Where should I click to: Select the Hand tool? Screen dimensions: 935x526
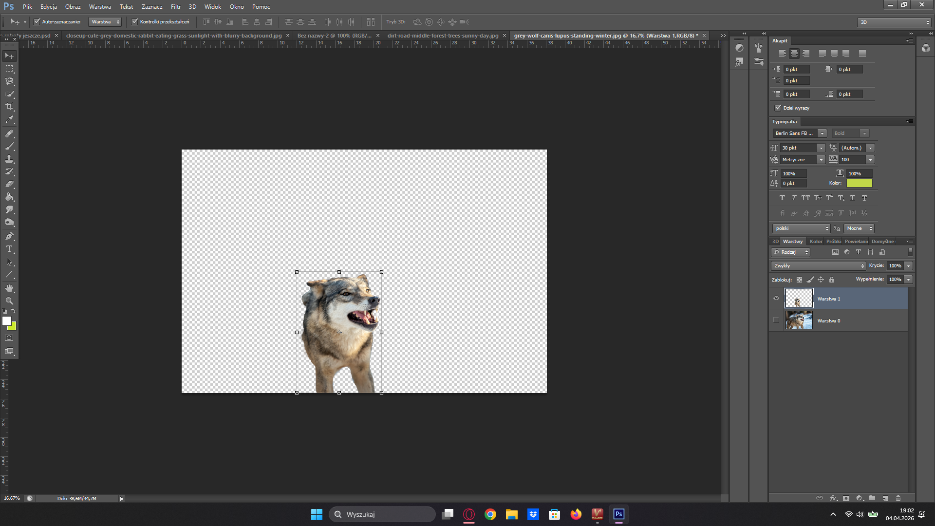point(9,288)
